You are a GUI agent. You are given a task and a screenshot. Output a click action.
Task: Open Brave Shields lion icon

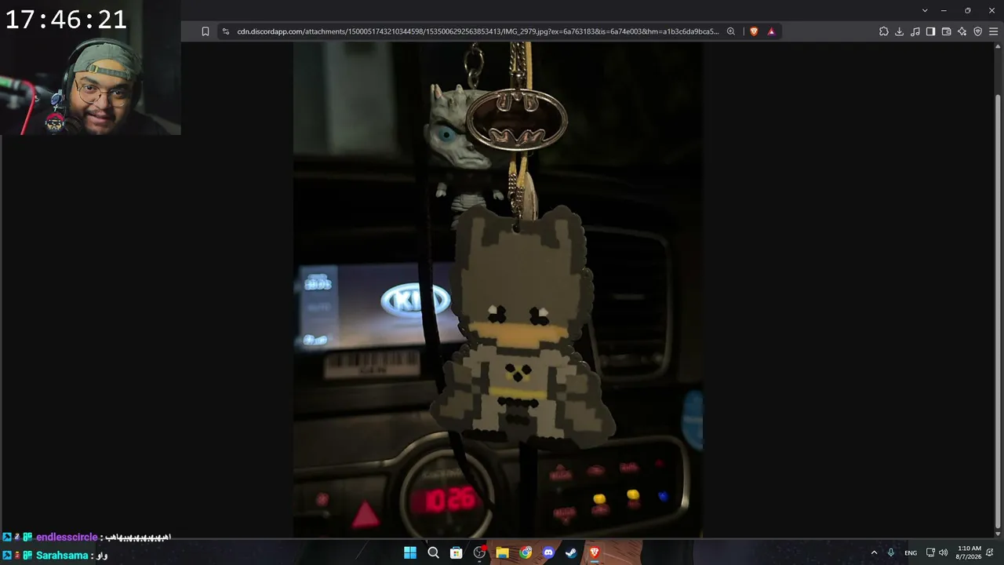tap(755, 31)
